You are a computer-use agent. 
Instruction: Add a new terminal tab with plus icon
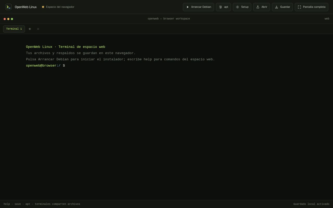(30, 29)
